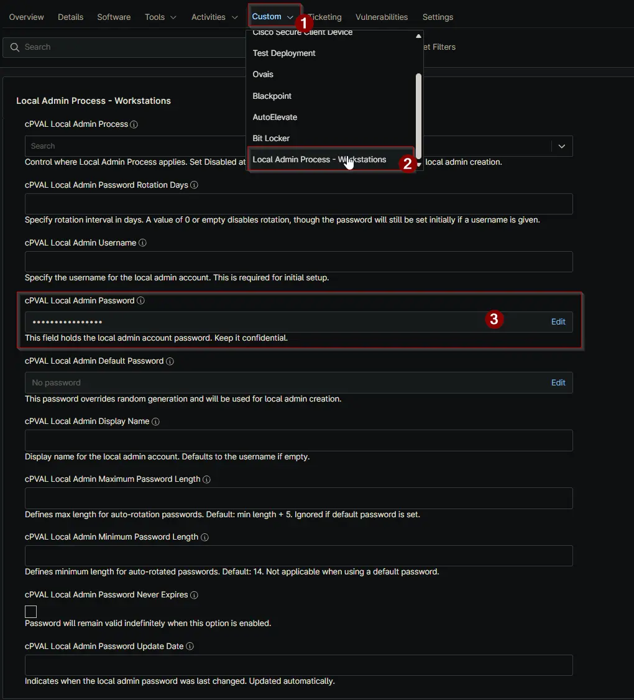Click info icon beside Local Admin Username

pyautogui.click(x=142, y=243)
